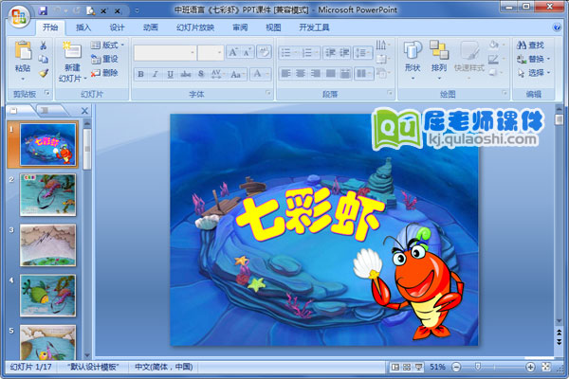Zoom in with plus button
569x379 pixels.
530,367
